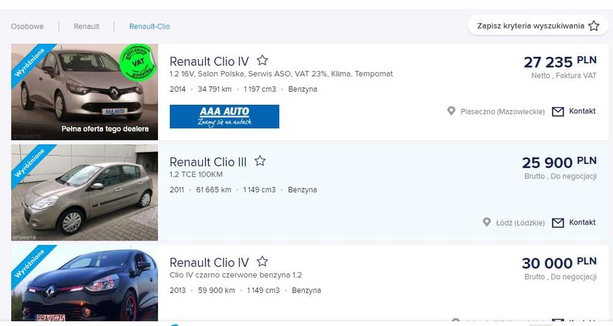Viewport: 613px width, 326px height.
Task: Click Netto, Faktura VAT label
Action: (x=564, y=76)
